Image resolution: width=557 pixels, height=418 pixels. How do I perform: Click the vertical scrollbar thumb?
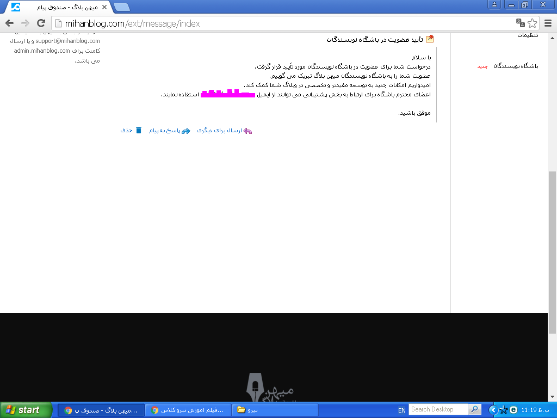pos(552,253)
